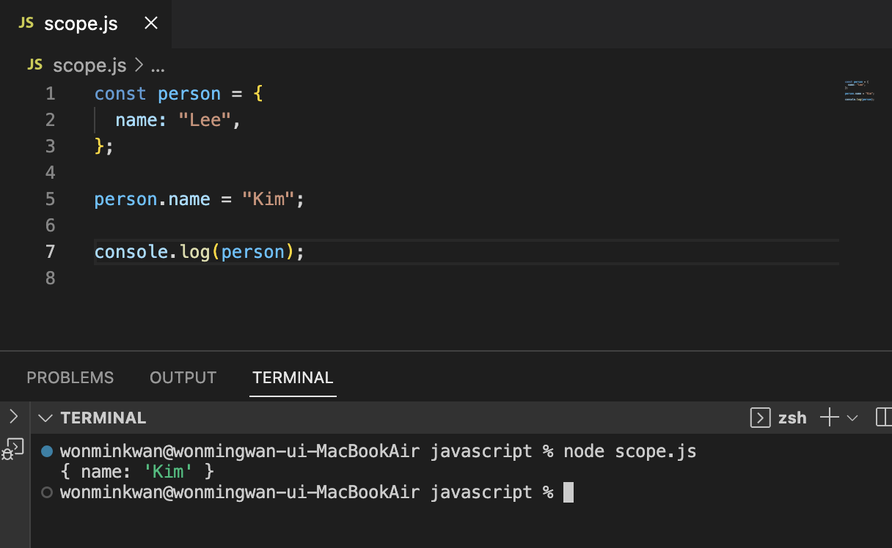
Task: Close the scope.js editor tab
Action: click(151, 23)
